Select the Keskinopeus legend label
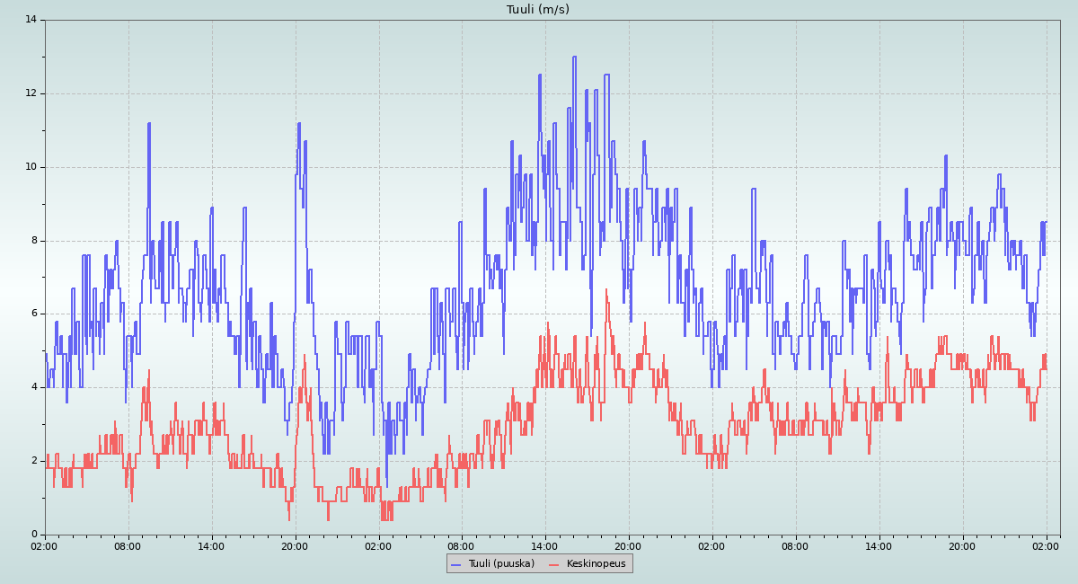Screen dimensions: 1078x584 click(596, 563)
